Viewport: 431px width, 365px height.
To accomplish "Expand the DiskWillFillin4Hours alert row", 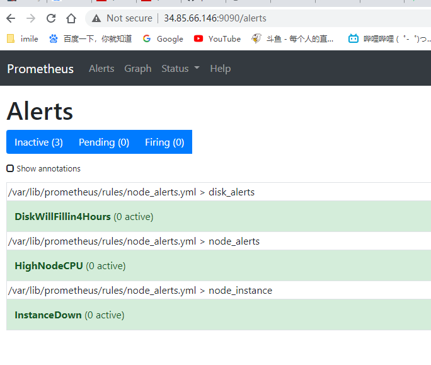I will tap(219, 216).
